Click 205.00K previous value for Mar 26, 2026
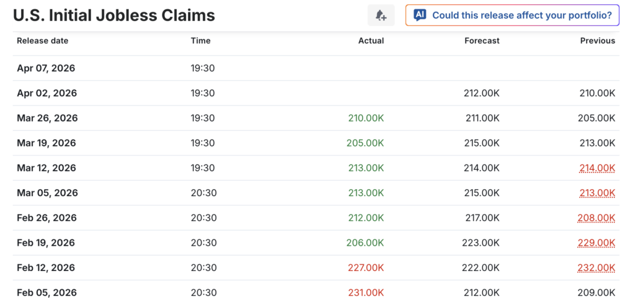635x304 pixels. [597, 118]
